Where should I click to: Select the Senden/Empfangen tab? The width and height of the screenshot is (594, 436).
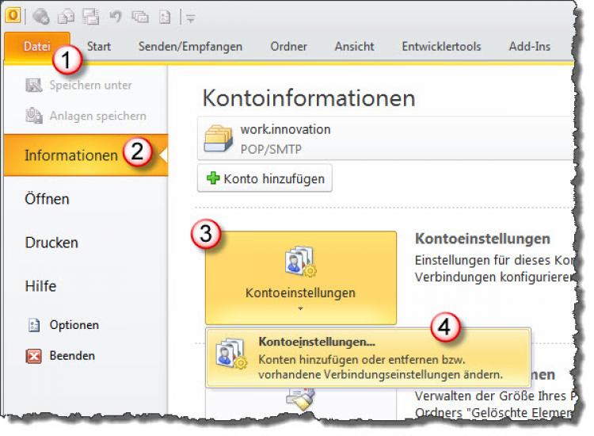pyautogui.click(x=190, y=46)
